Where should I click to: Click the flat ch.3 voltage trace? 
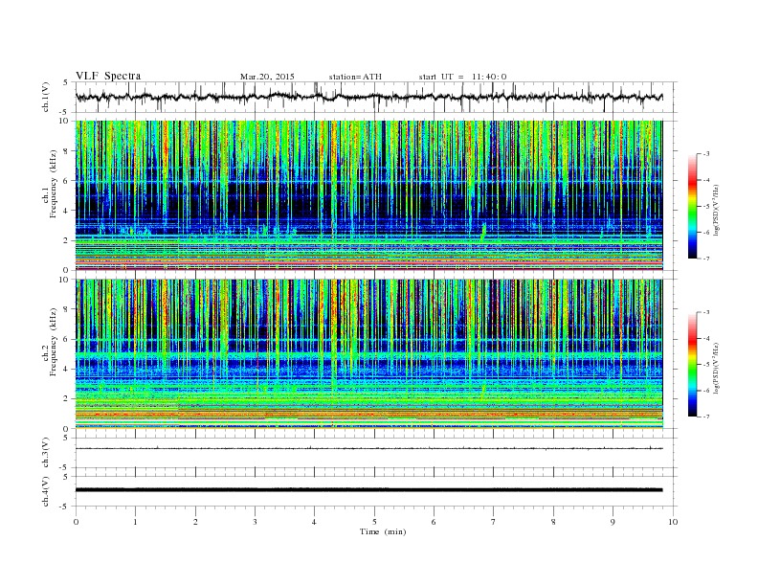(x=368, y=449)
